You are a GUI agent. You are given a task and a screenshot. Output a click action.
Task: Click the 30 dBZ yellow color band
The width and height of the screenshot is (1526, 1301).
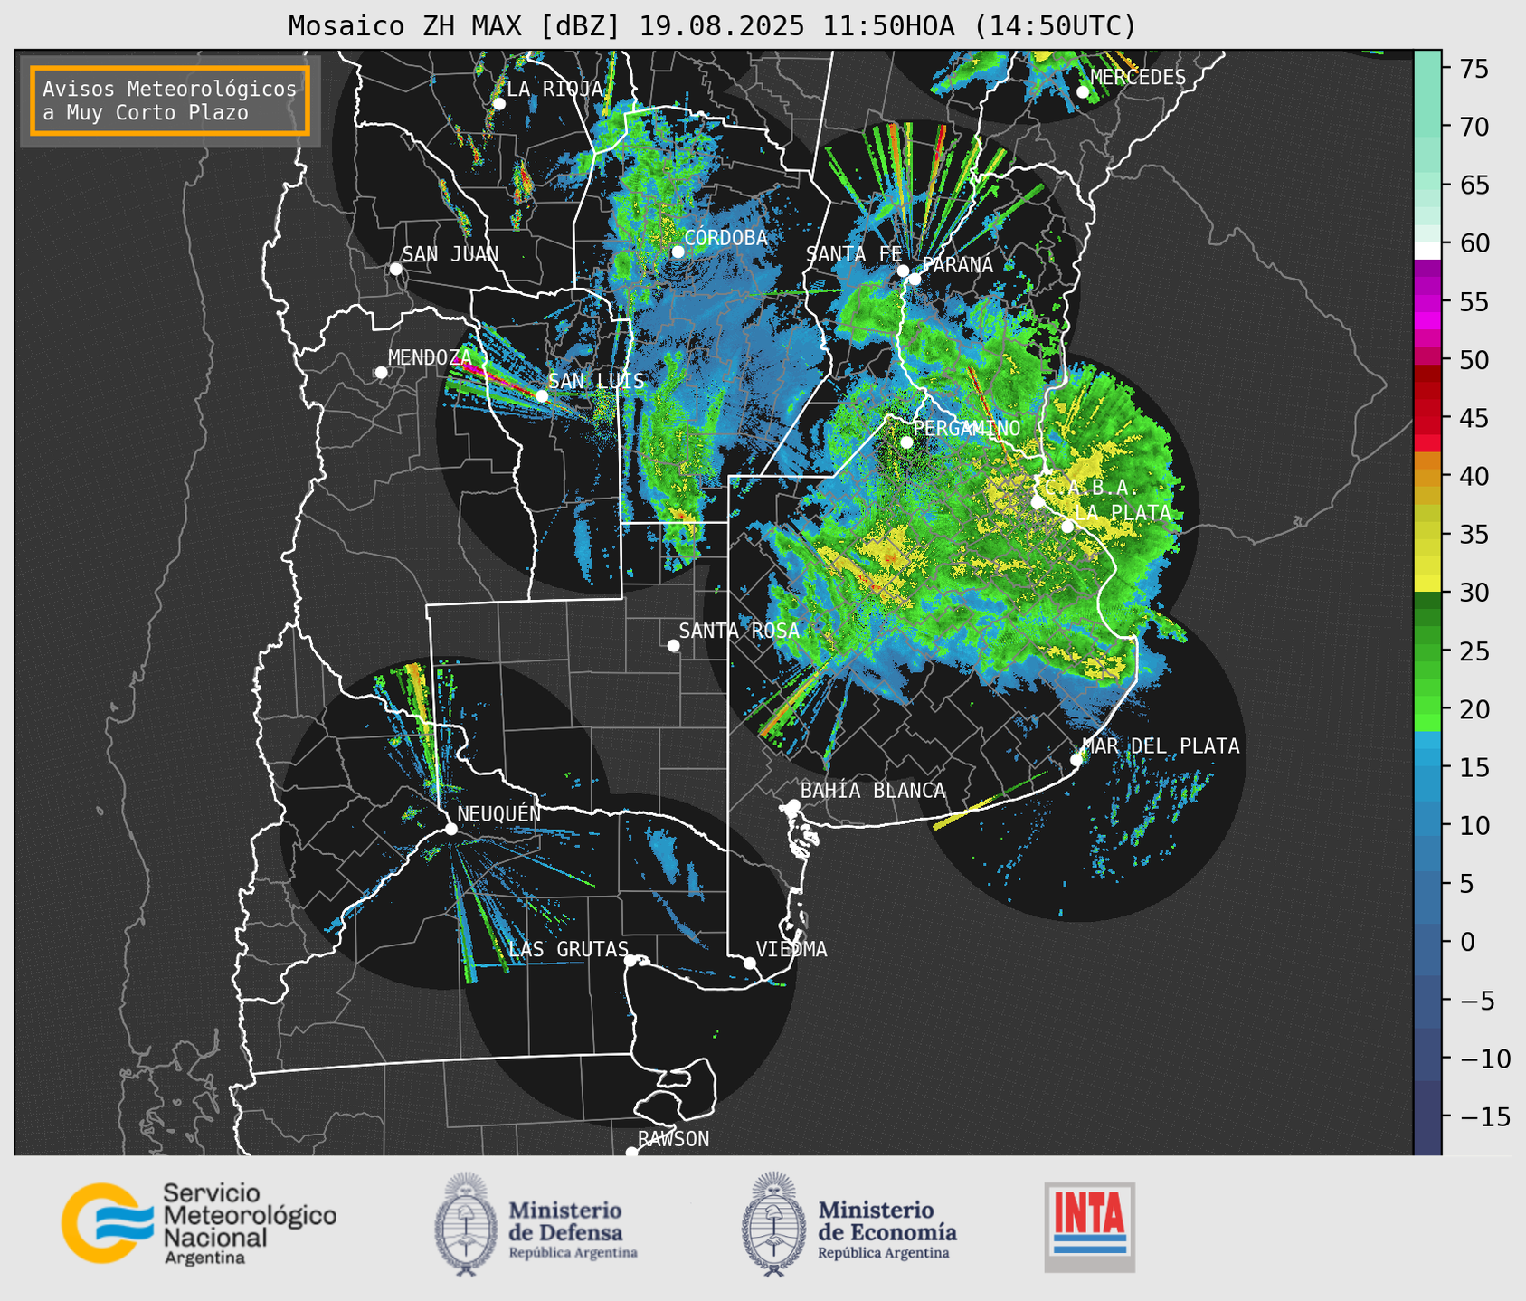(x=1427, y=584)
